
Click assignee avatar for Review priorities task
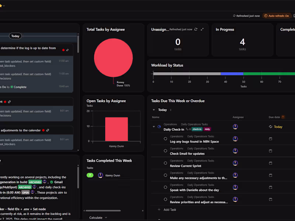pyautogui.click(x=235, y=199)
